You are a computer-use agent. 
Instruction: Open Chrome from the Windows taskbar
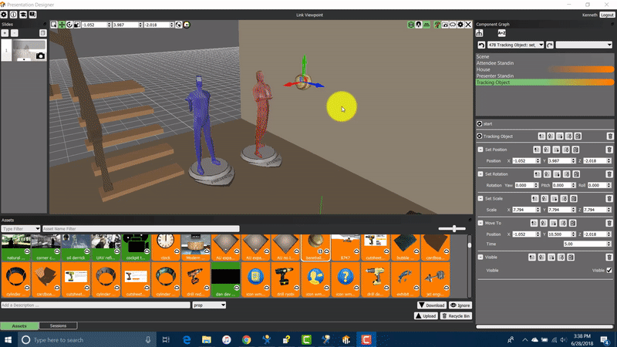(x=246, y=339)
